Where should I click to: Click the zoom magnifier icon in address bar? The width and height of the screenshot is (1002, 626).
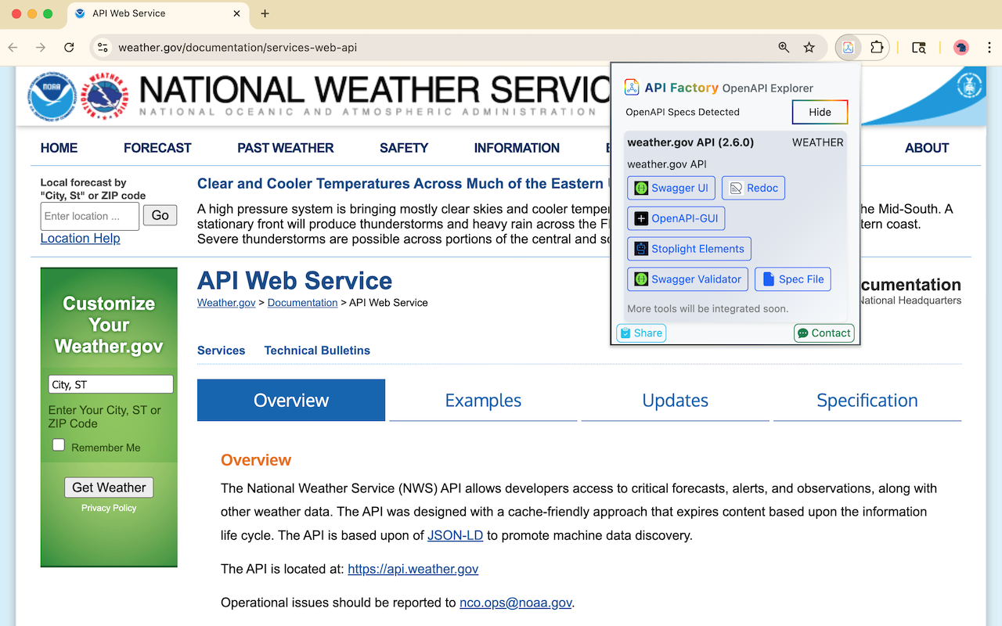784,48
